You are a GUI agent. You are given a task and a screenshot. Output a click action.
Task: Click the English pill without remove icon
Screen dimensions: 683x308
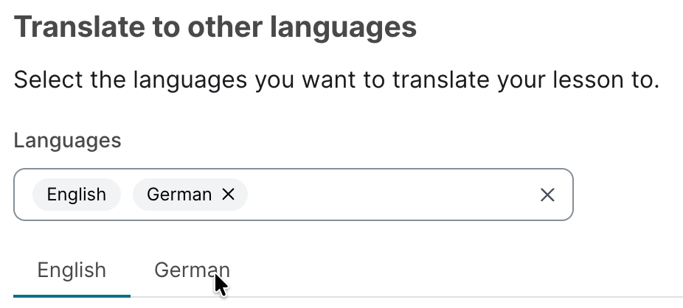click(x=76, y=195)
